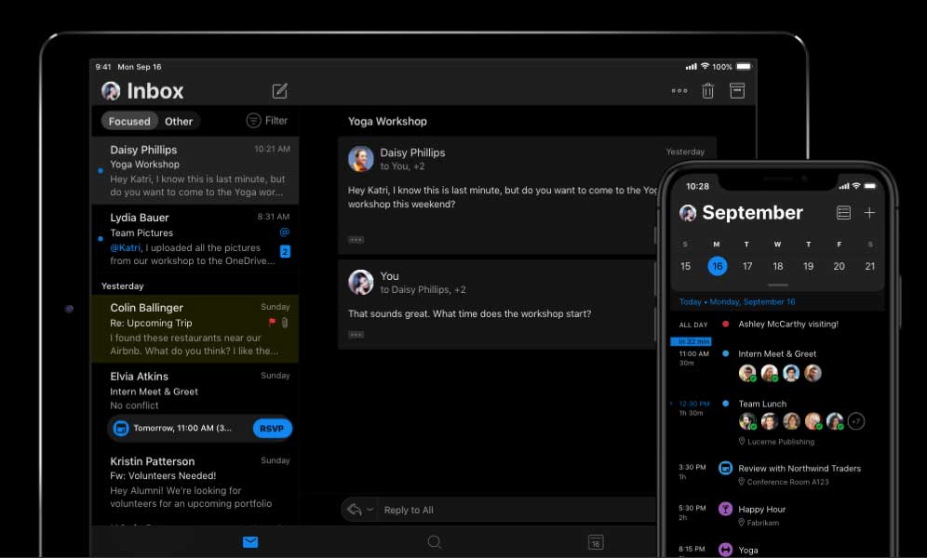Screen dimensions: 927x558
Task: Click the attachment paperclip on Upcoming Trip email
Action: [x=285, y=323]
